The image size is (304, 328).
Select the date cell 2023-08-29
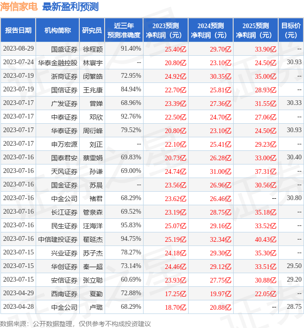18,49
